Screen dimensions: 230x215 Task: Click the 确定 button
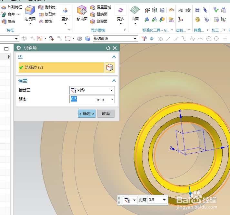(87, 114)
